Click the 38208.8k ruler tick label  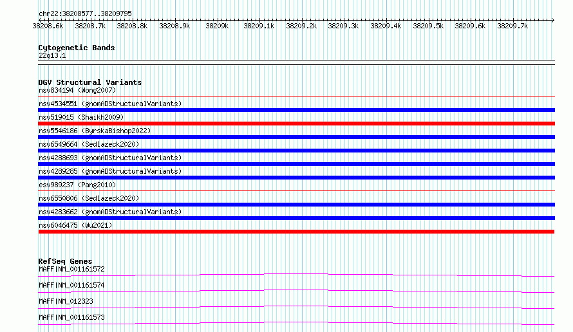(x=132, y=26)
